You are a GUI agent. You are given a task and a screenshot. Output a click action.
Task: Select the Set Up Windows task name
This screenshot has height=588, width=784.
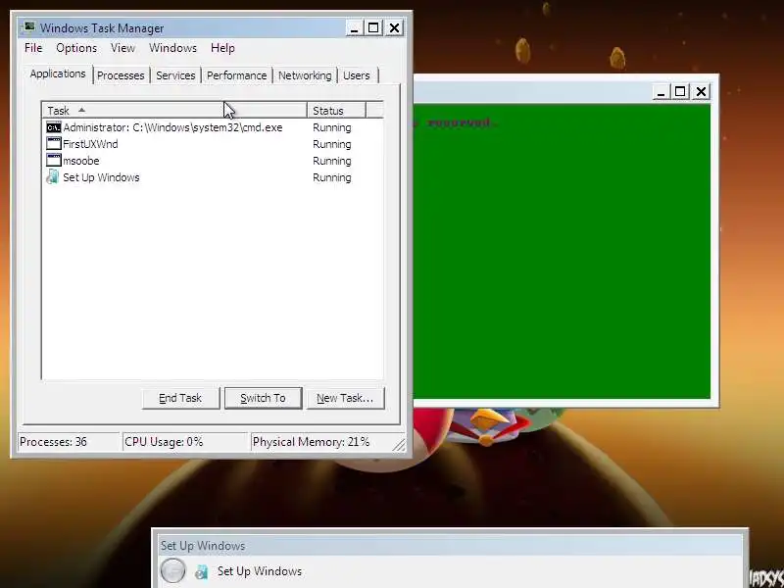(x=101, y=177)
